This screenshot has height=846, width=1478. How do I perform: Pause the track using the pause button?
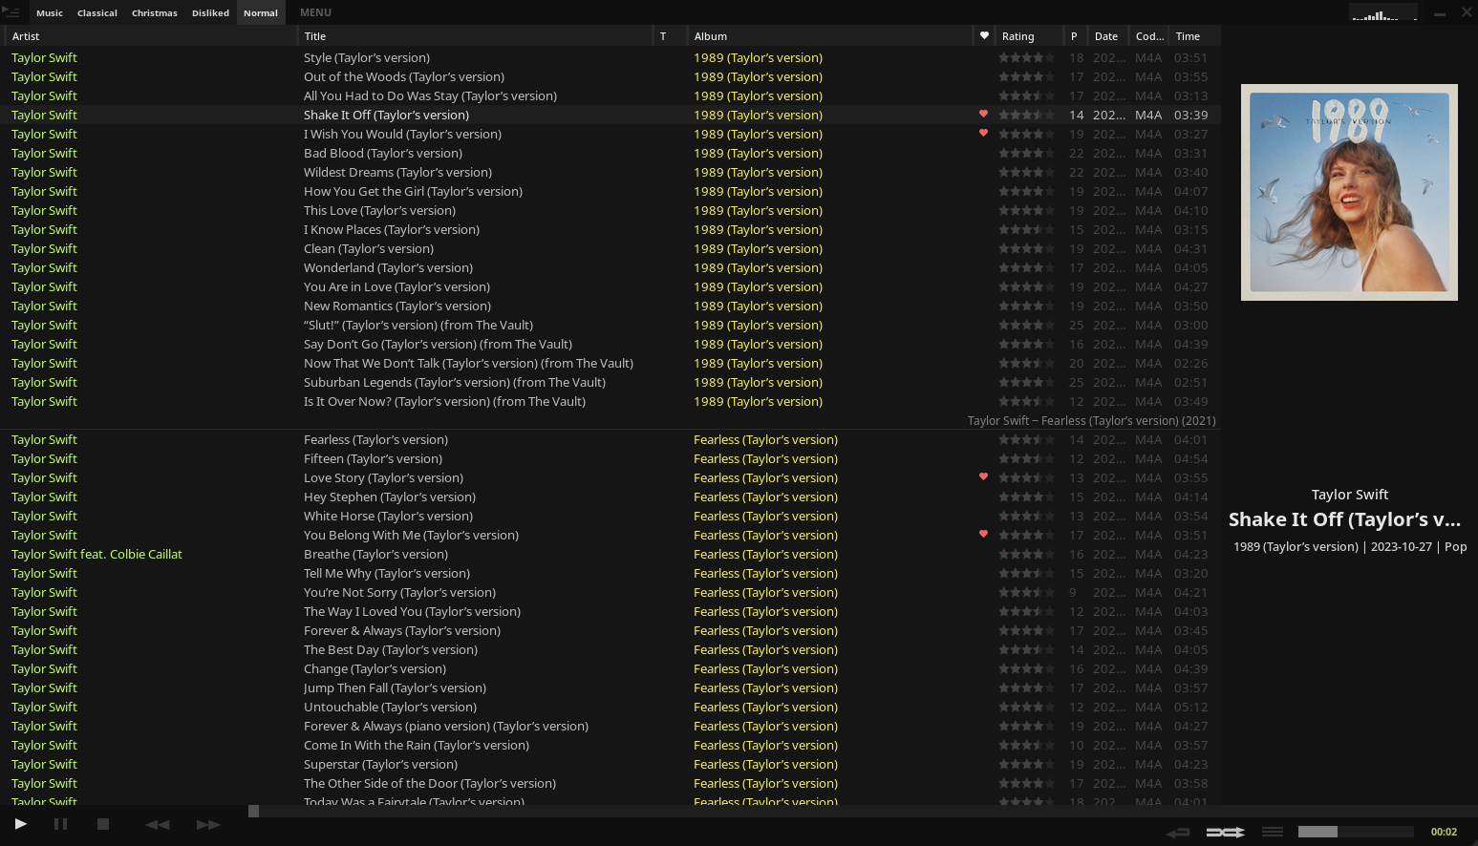point(60,824)
